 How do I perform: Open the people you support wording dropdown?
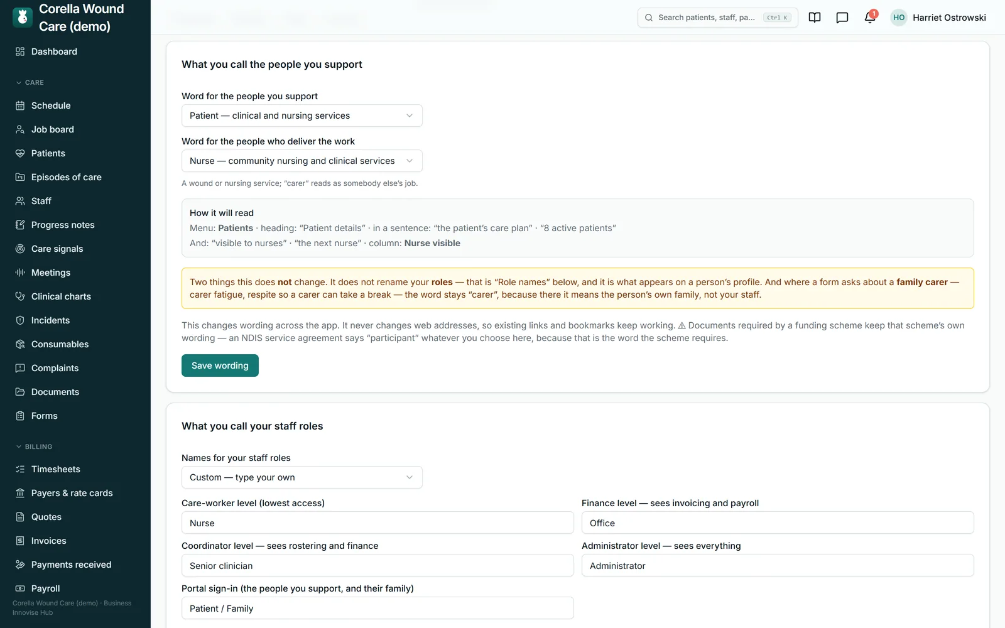click(302, 116)
